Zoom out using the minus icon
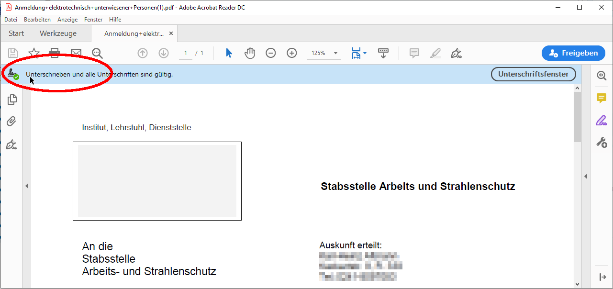Viewport: 613px width, 289px height. pos(270,53)
